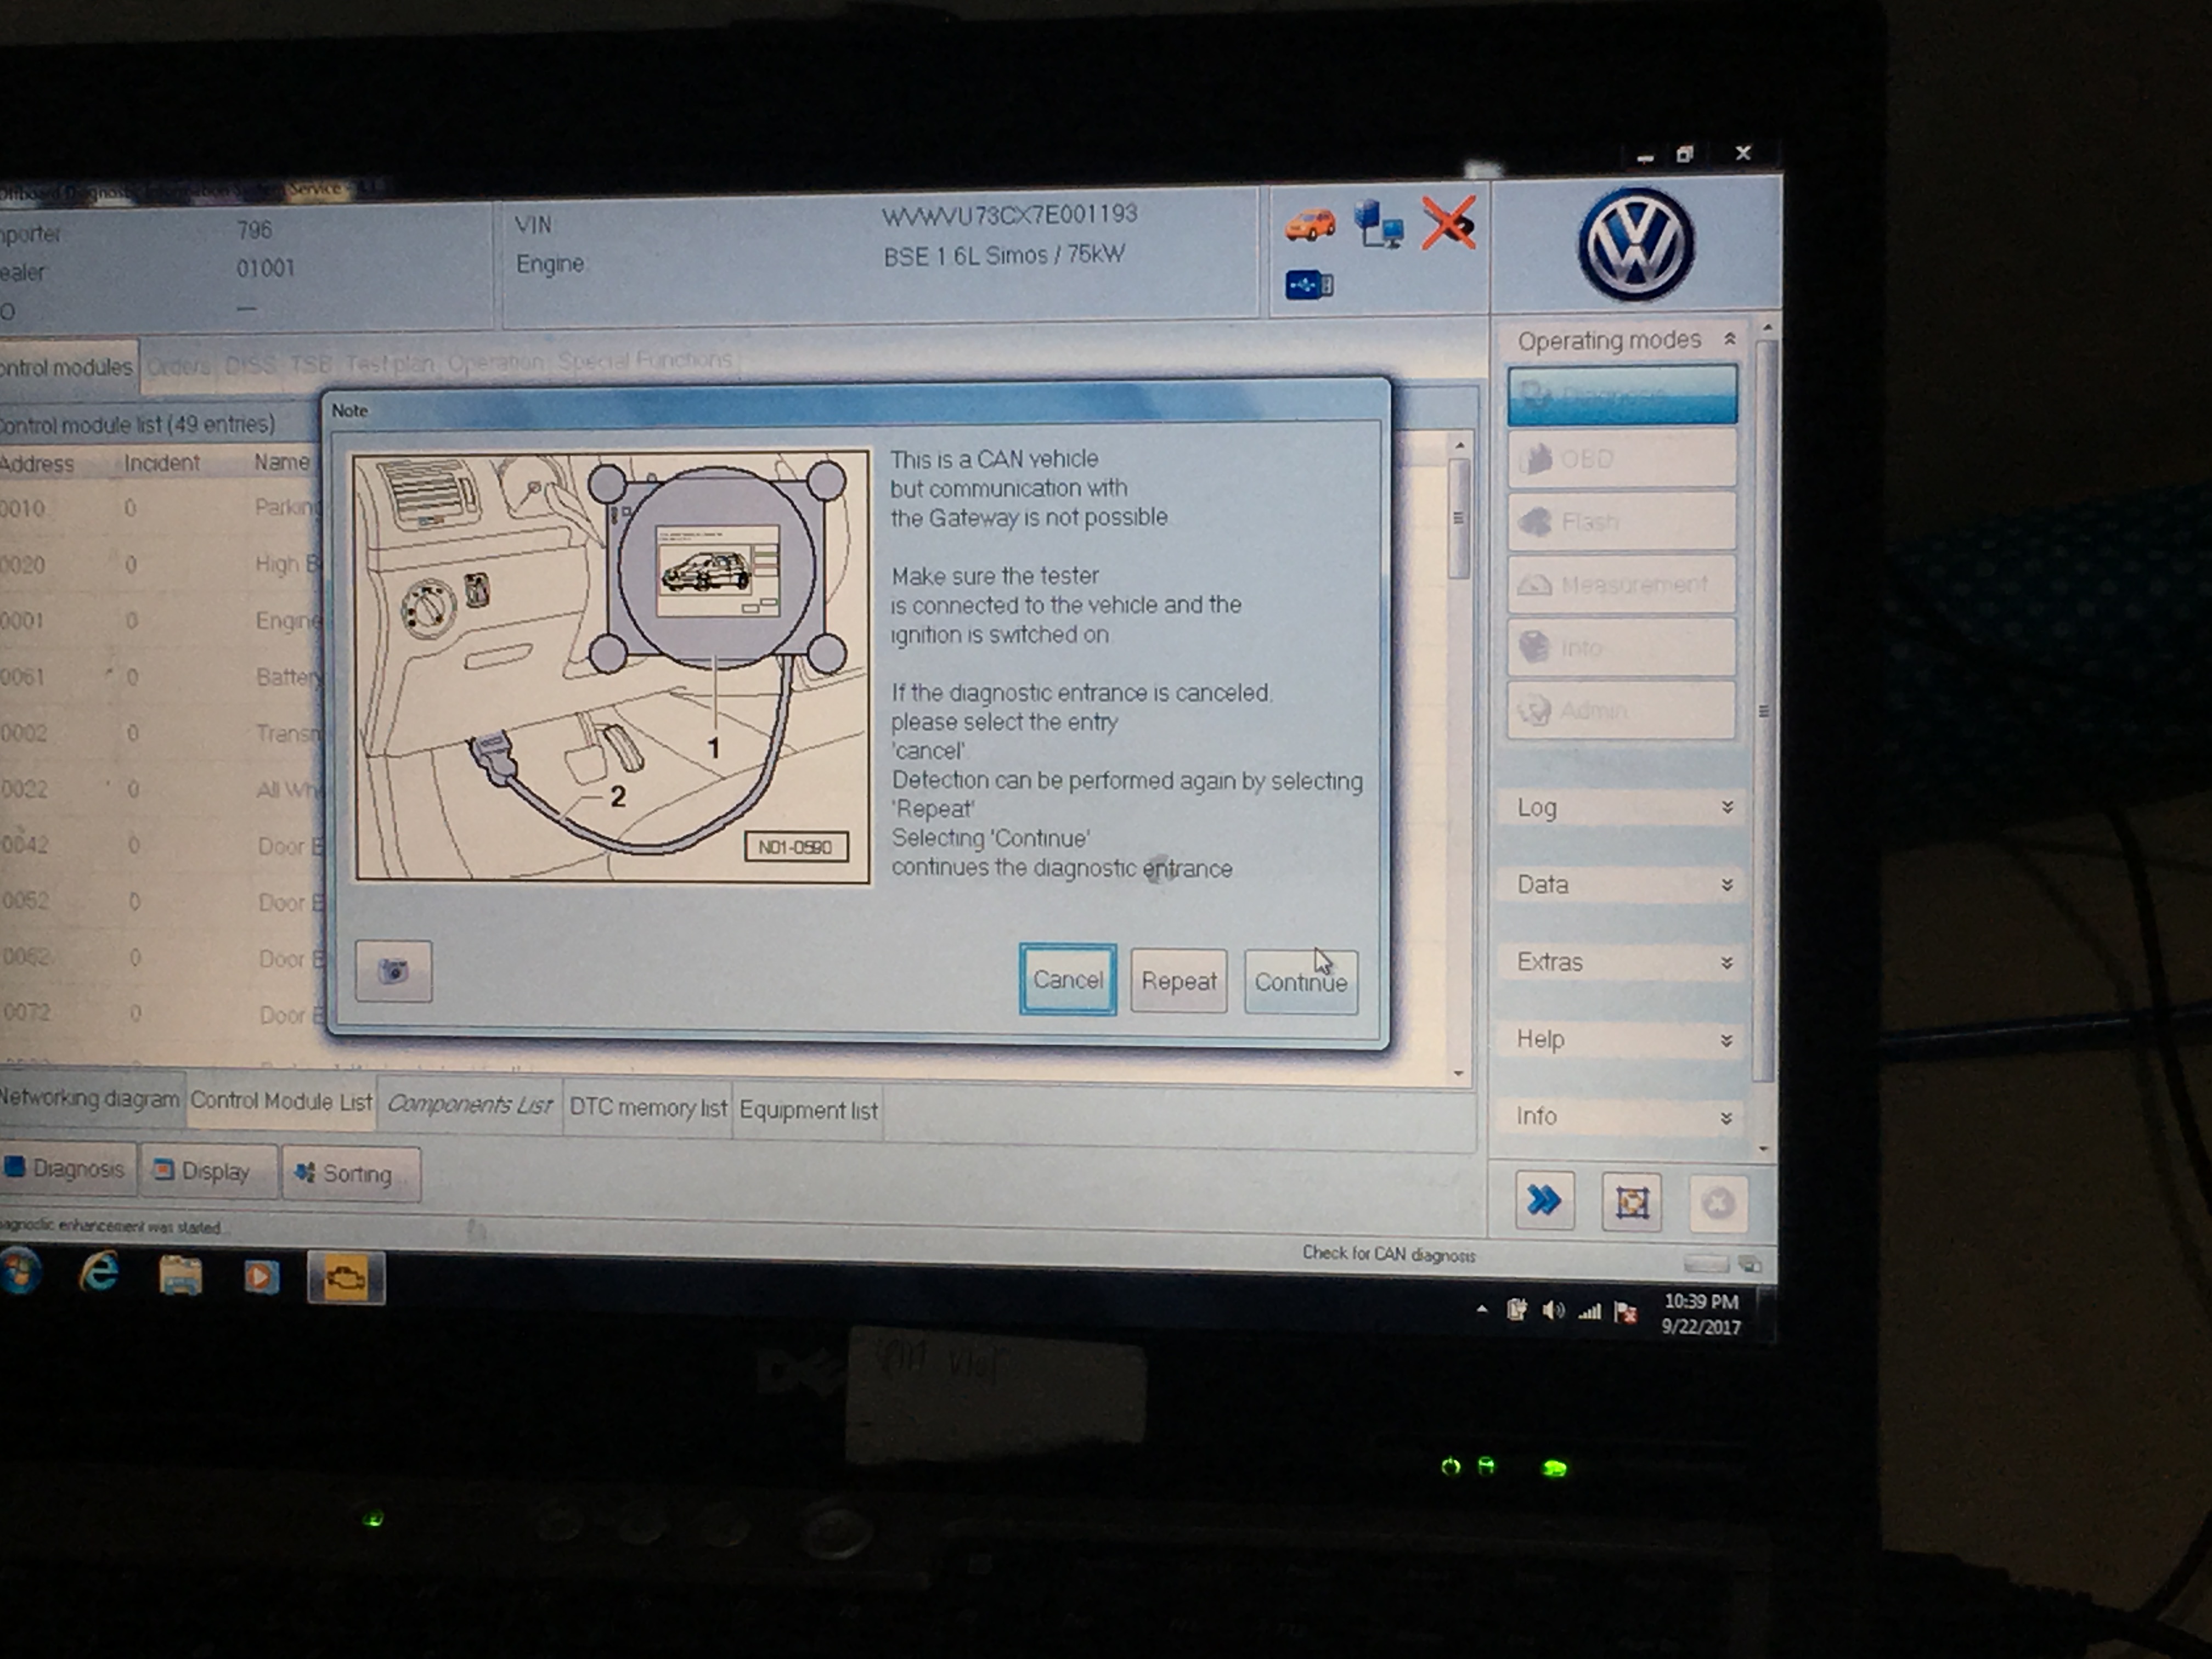Collapse the Operating modes panel
2212x1659 pixels.
coord(1729,339)
